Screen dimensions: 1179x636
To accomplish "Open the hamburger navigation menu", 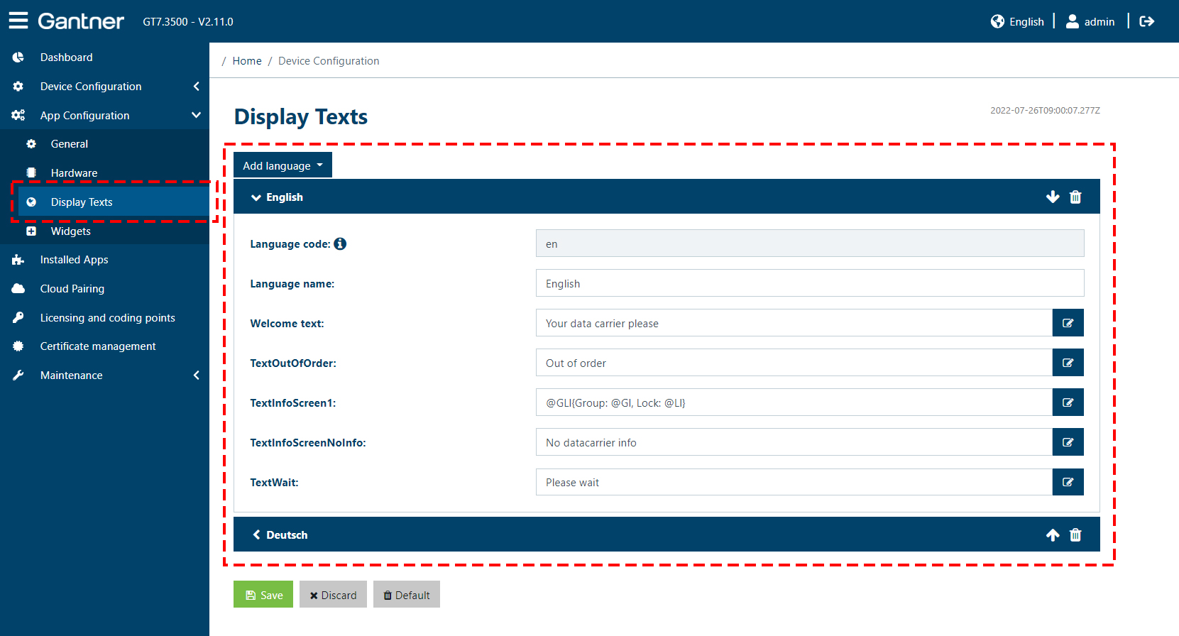I will [x=18, y=21].
